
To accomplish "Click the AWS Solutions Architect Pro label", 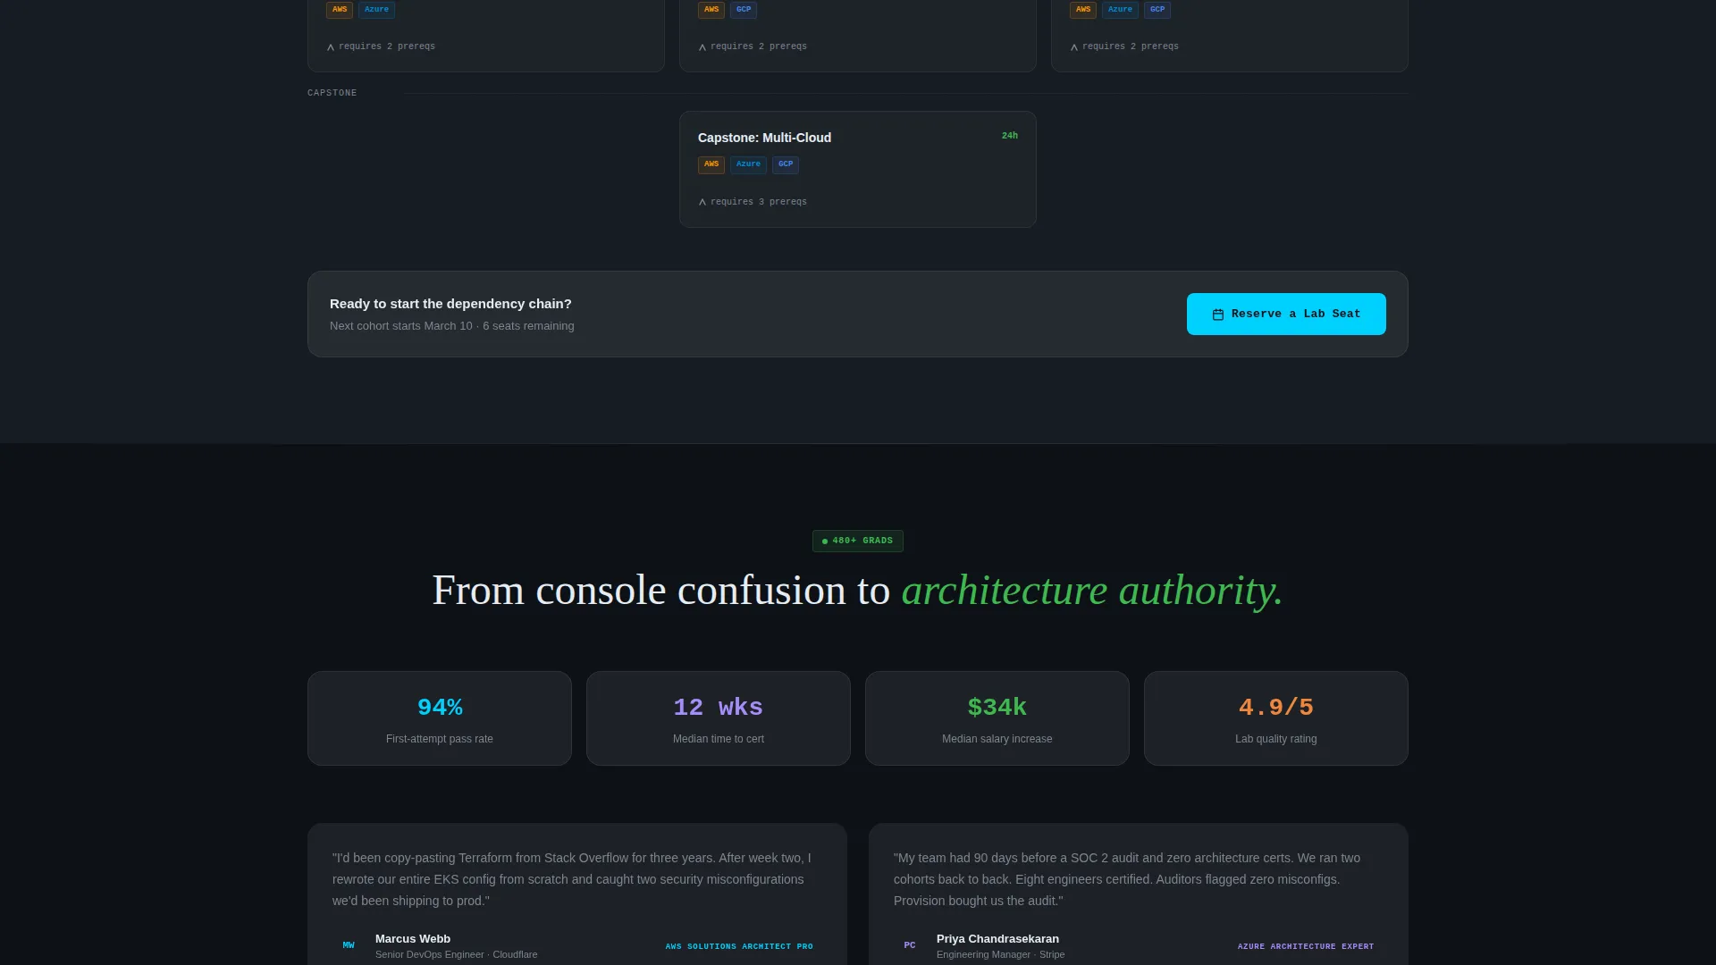I will point(739,946).
